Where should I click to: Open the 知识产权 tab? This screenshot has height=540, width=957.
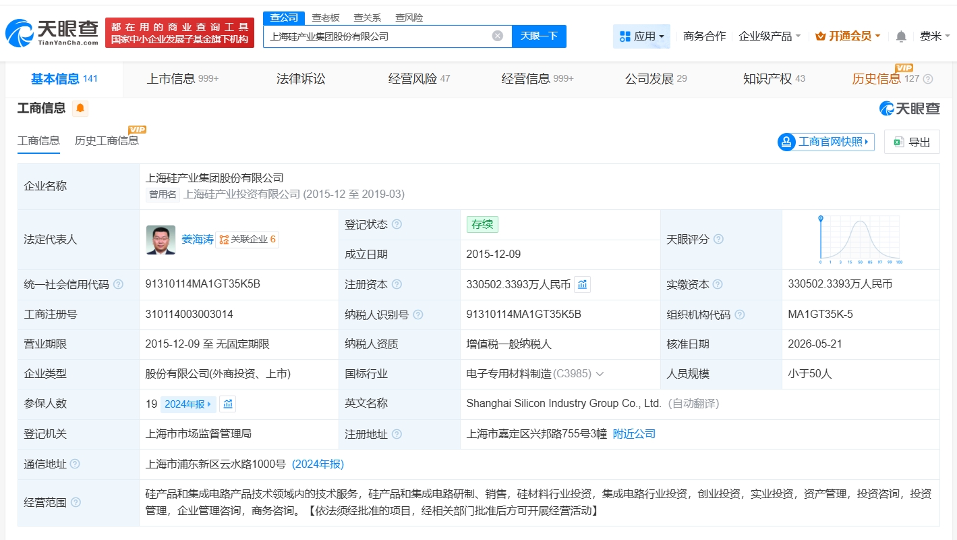pos(774,79)
